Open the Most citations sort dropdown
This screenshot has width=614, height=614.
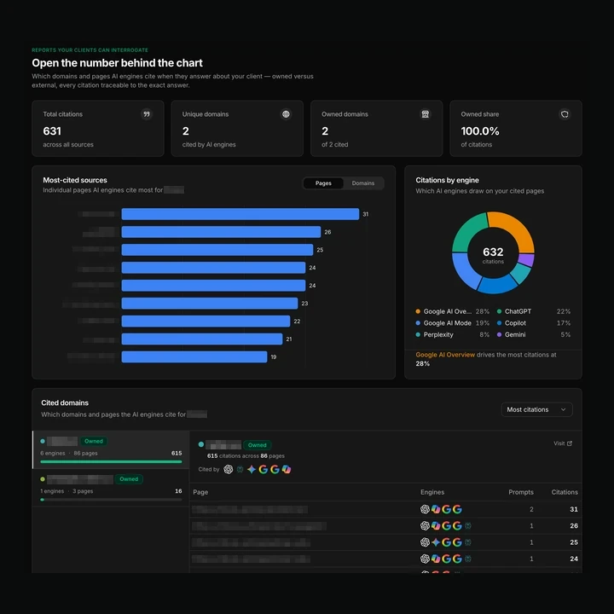pyautogui.click(x=536, y=409)
